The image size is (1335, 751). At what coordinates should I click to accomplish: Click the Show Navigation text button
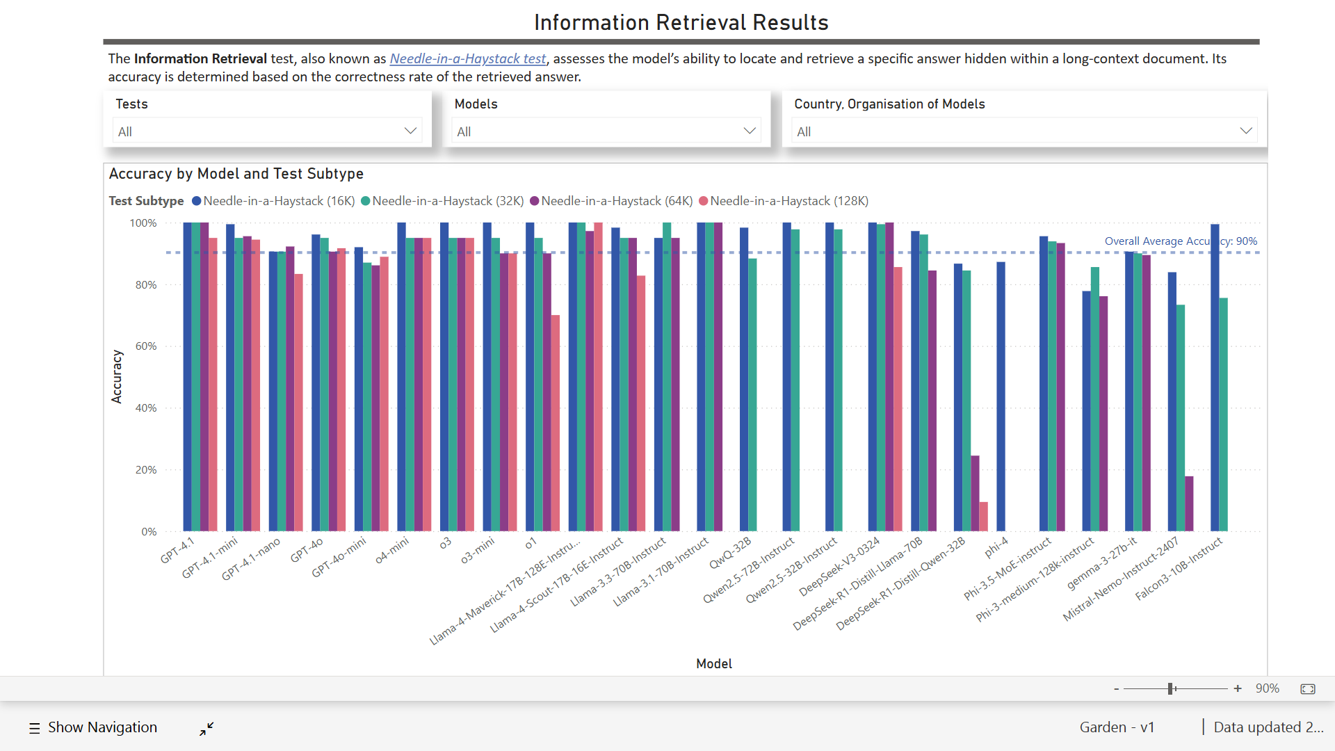pos(102,727)
